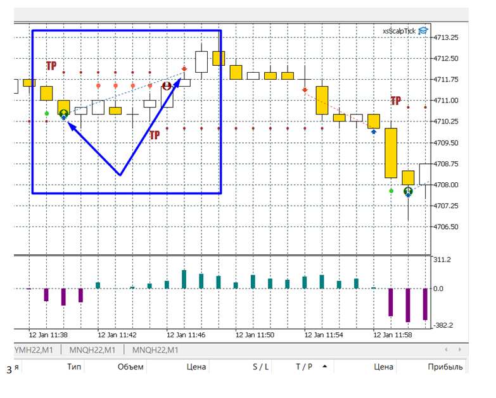Click the S / L column header
This screenshot has height=398, width=496.
point(260,367)
